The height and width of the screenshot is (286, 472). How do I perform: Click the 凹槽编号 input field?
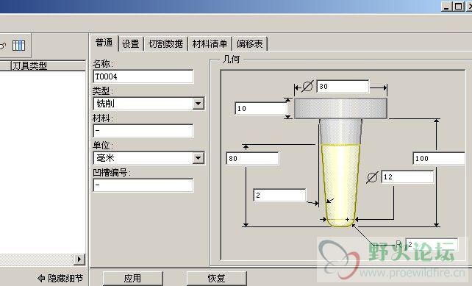click(x=143, y=185)
